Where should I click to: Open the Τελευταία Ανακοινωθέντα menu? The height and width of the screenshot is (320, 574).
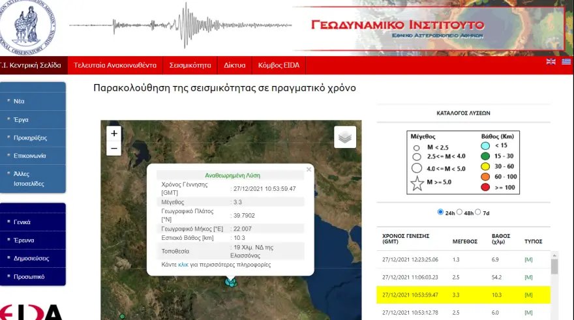[115, 65]
